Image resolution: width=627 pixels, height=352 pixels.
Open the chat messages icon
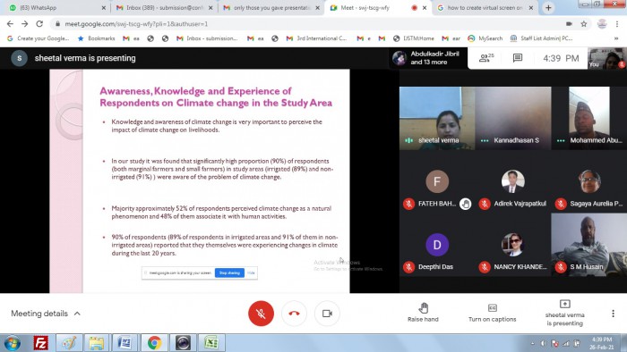(518, 58)
